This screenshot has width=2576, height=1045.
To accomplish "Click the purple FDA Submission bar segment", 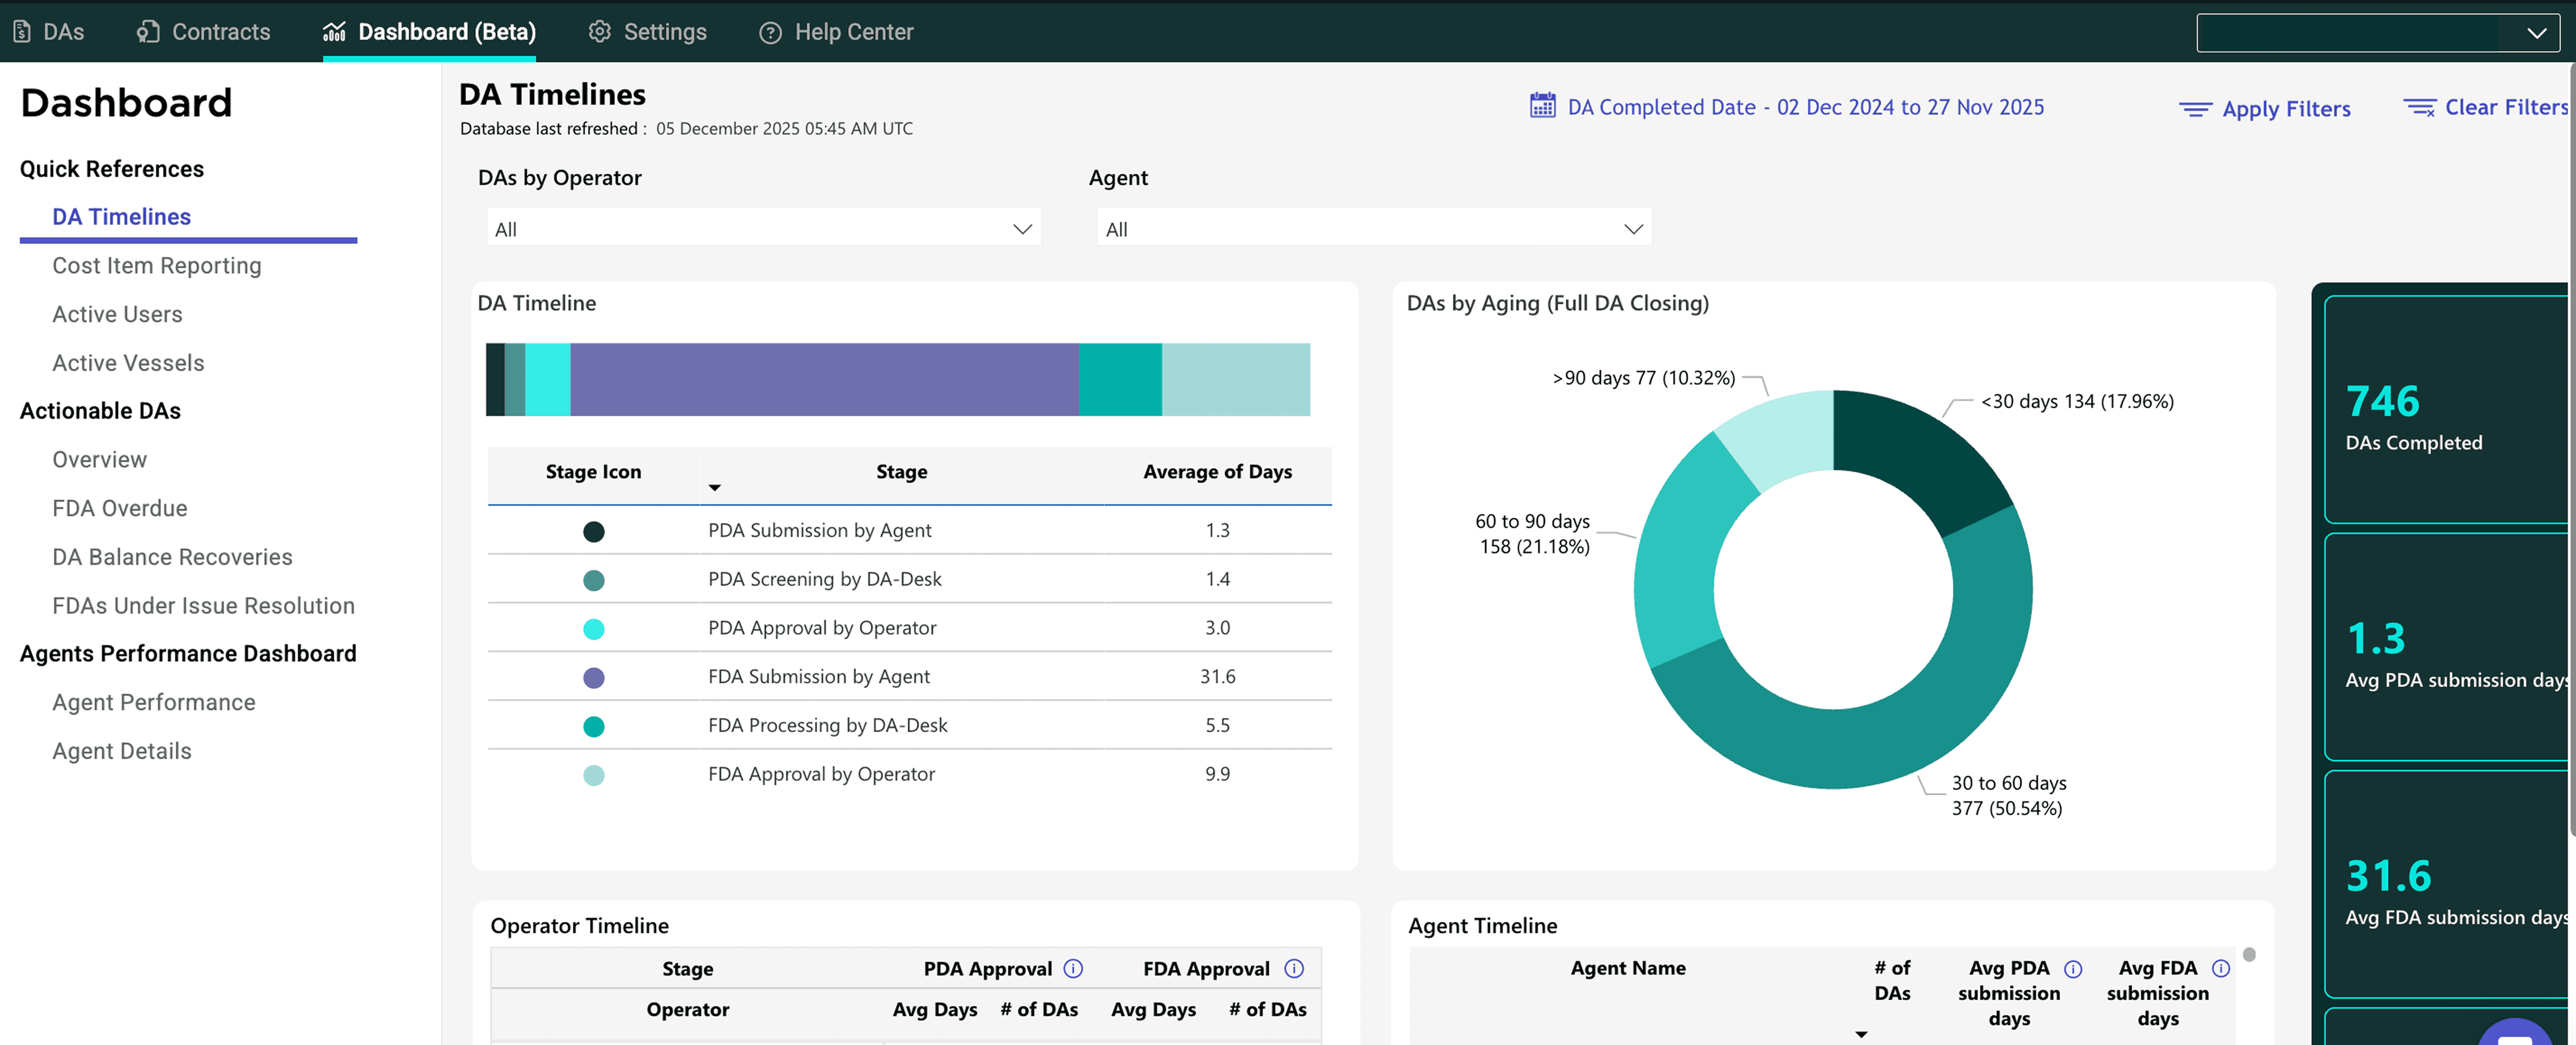I will point(823,379).
